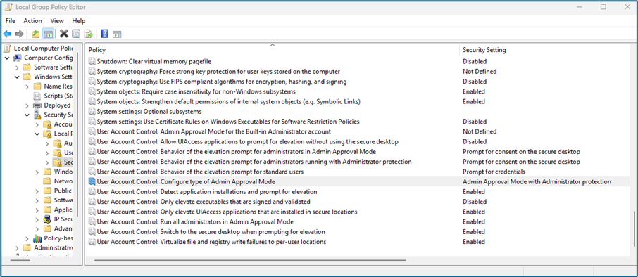
Task: Select the Security Options tree item
Action: [63, 162]
